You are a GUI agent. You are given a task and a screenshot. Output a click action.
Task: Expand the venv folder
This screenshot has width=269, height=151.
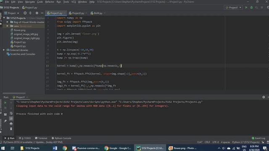pyautogui.click(x=8, y=26)
